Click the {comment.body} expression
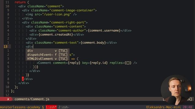The image size is (195, 109). click(x=93, y=43)
